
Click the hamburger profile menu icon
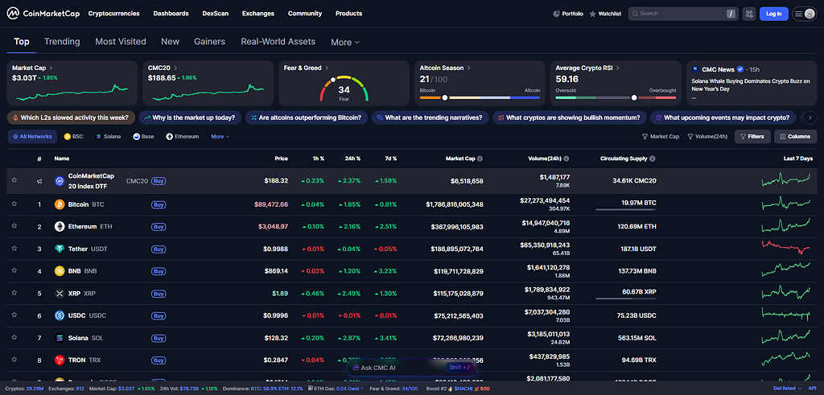[x=804, y=14]
